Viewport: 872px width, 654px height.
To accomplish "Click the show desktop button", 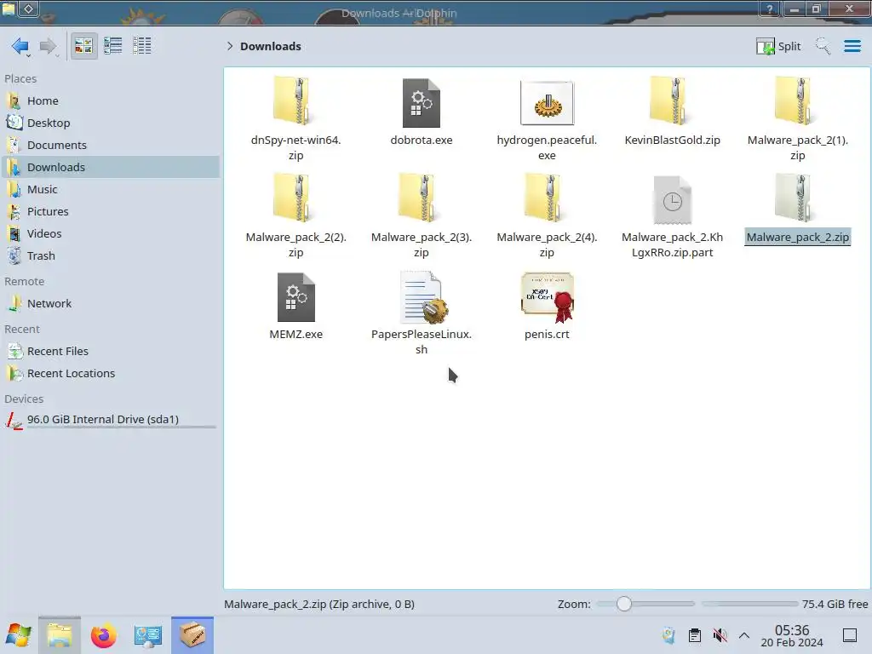I will [x=850, y=635].
